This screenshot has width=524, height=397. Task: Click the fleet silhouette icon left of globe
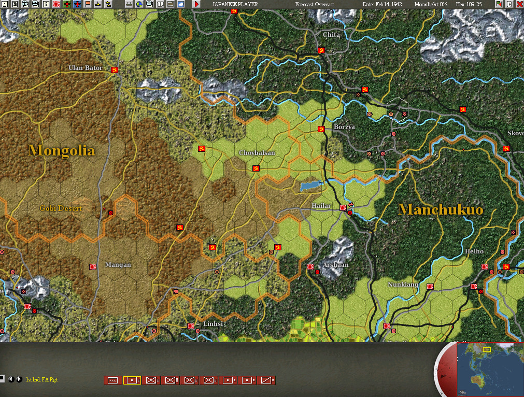tap(129, 4)
